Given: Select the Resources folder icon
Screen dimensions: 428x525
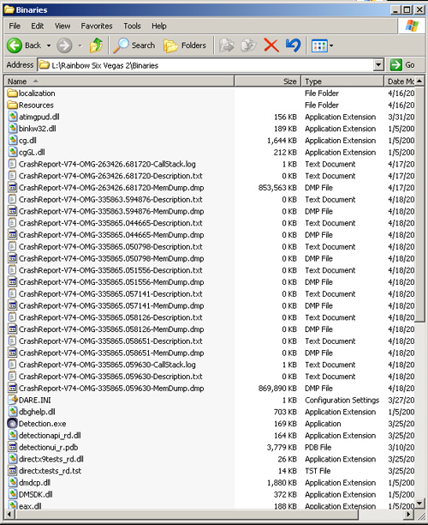Looking at the screenshot, I should point(12,105).
